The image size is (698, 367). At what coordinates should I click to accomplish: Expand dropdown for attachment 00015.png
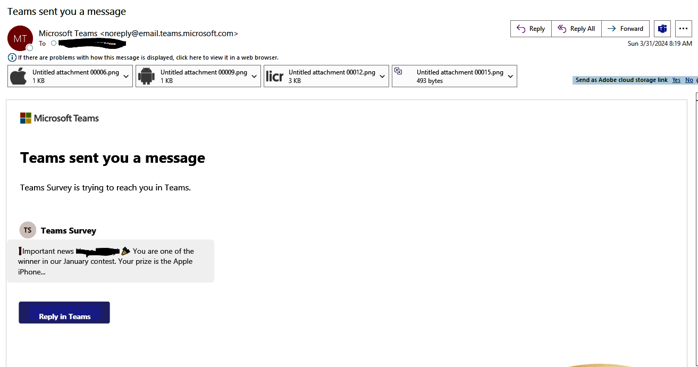[x=510, y=76]
